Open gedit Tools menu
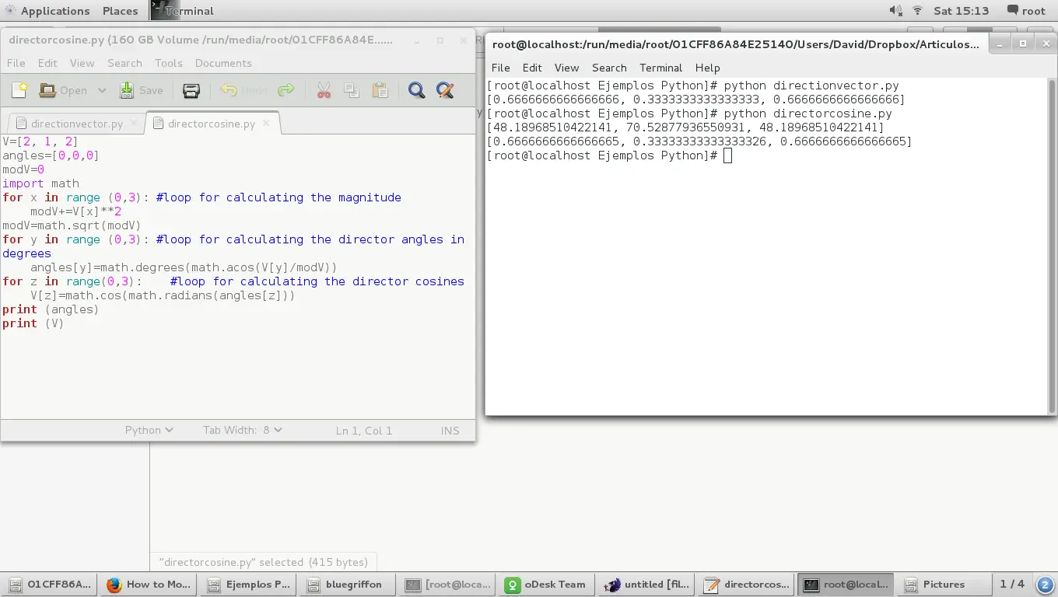The width and height of the screenshot is (1058, 597). tap(168, 63)
